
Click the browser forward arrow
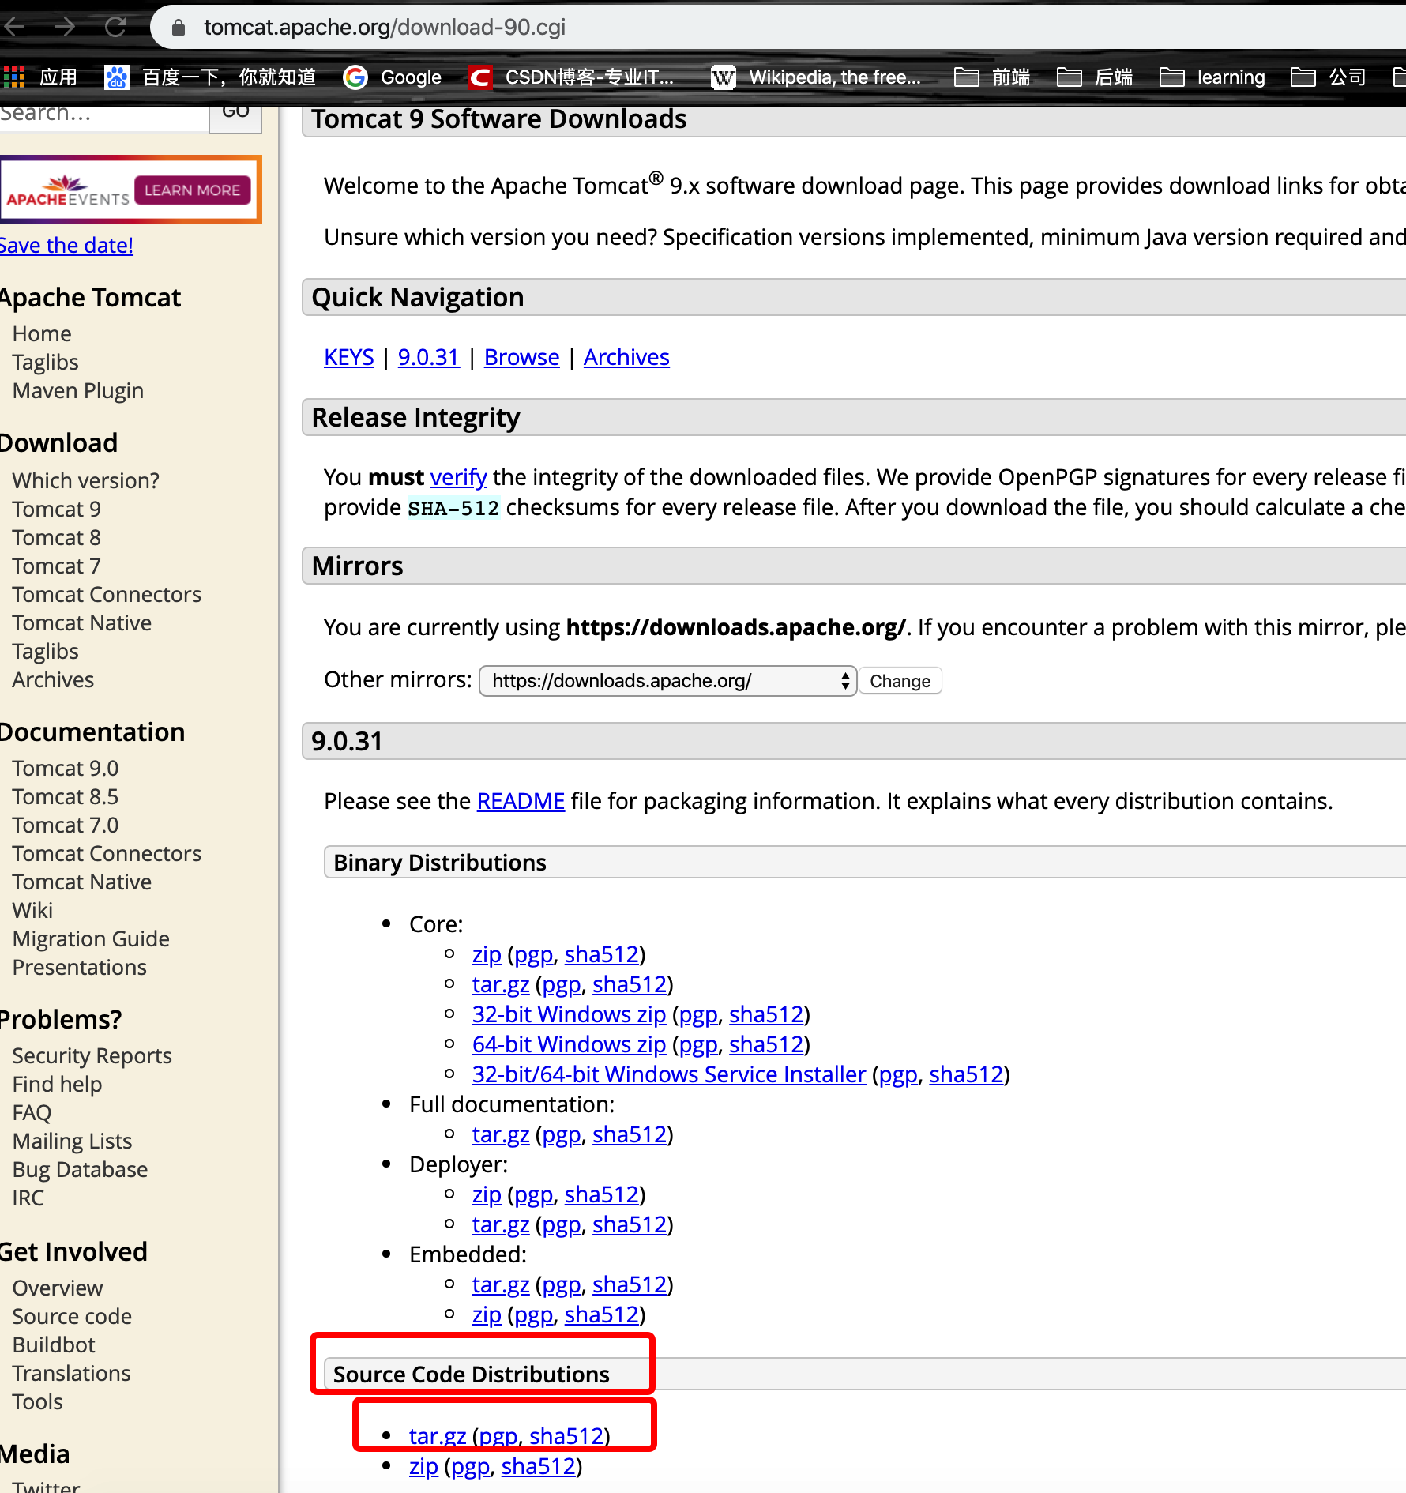point(65,27)
